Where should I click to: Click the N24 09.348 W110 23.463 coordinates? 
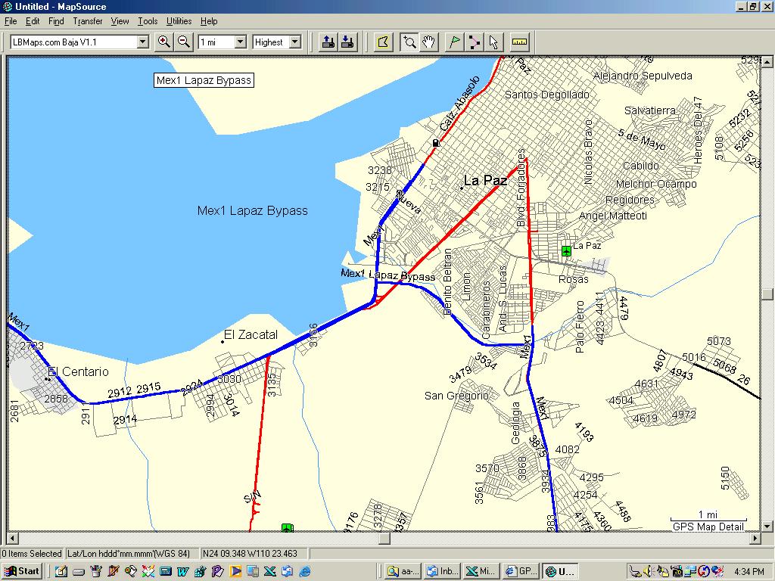250,553
